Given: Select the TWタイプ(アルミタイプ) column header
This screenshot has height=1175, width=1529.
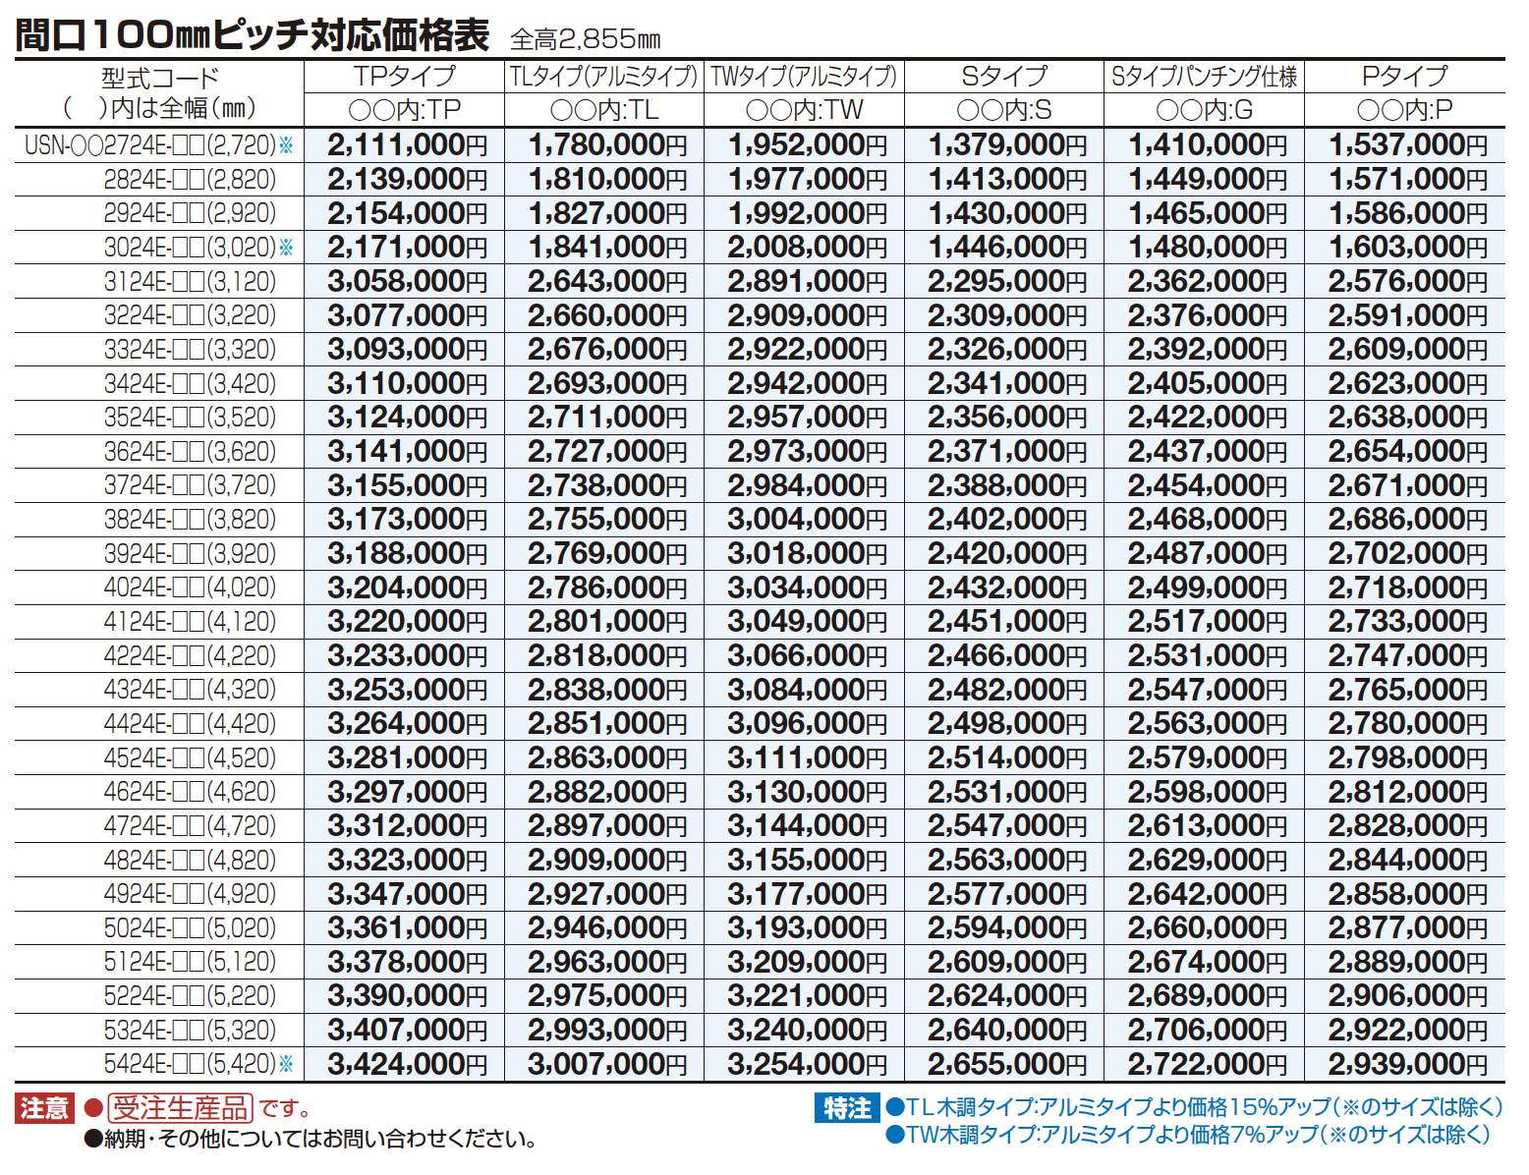Looking at the screenshot, I should pos(804,76).
